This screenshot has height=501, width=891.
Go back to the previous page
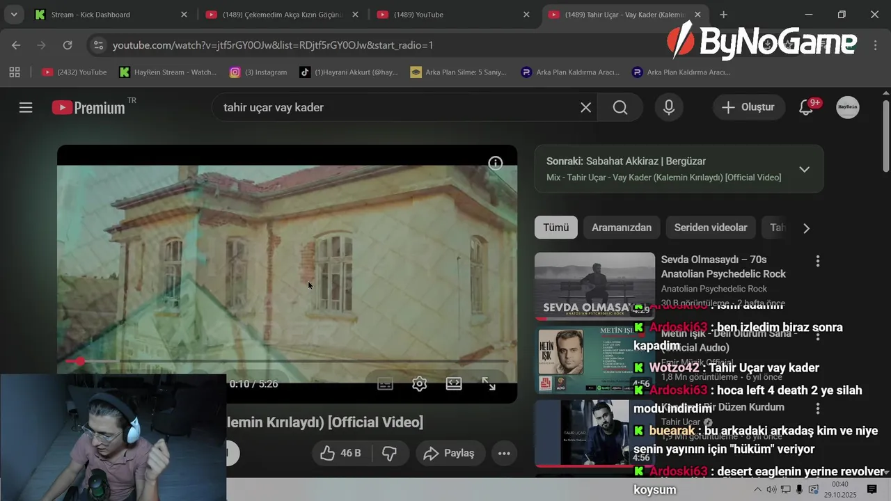(16, 45)
